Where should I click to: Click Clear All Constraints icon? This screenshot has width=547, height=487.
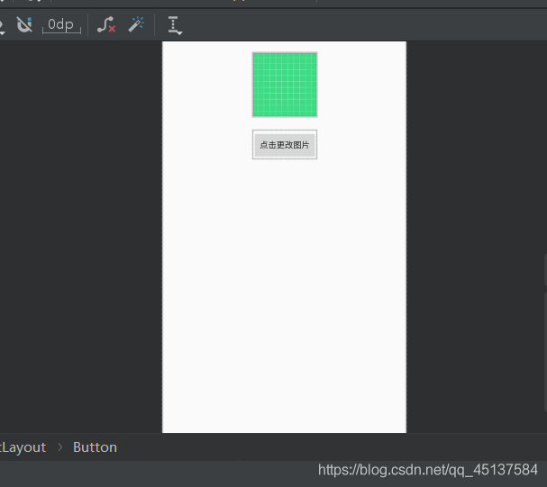[x=106, y=24]
